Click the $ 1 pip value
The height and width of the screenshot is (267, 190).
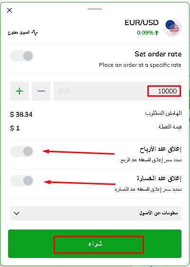tap(15, 128)
